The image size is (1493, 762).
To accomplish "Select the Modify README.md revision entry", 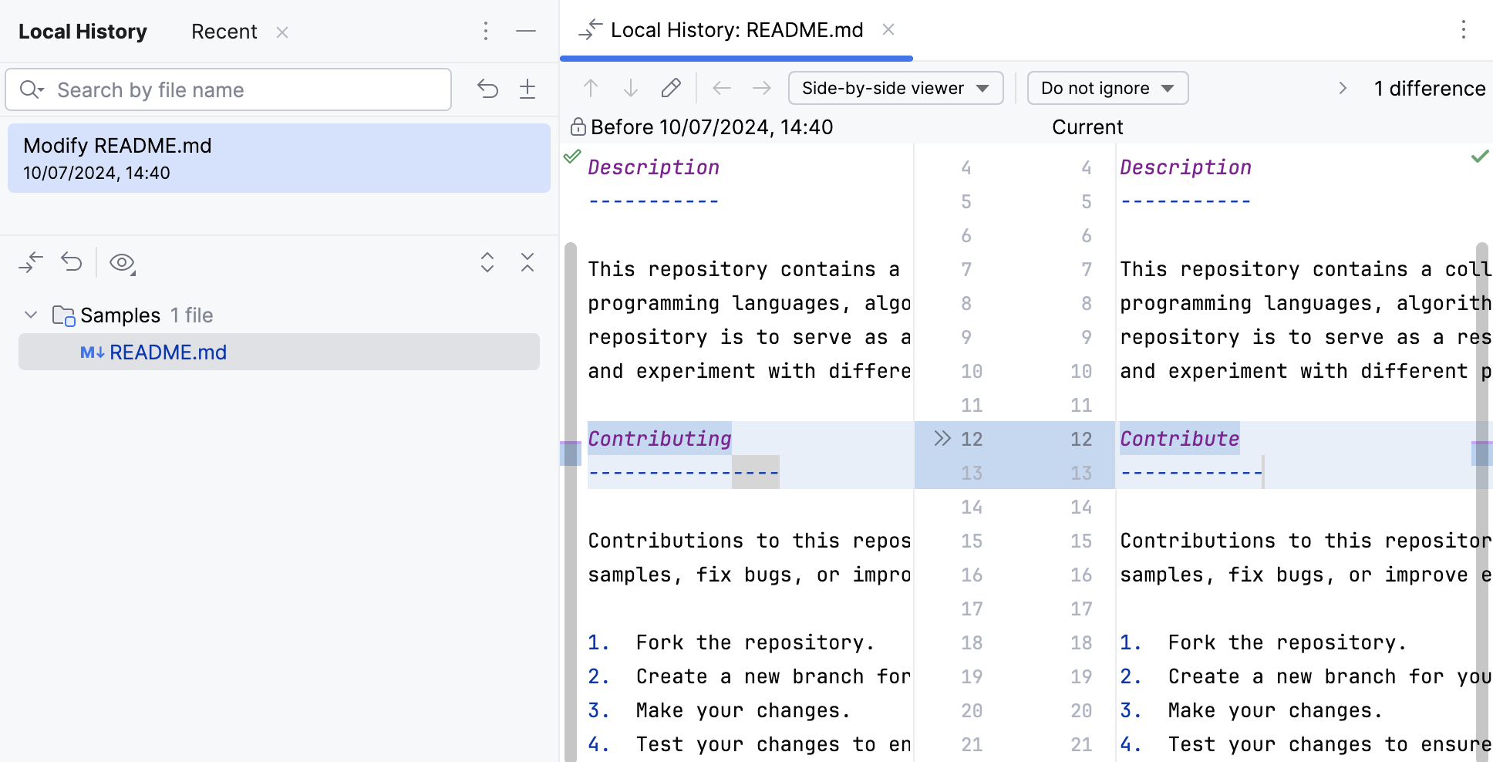I will pyautogui.click(x=278, y=158).
